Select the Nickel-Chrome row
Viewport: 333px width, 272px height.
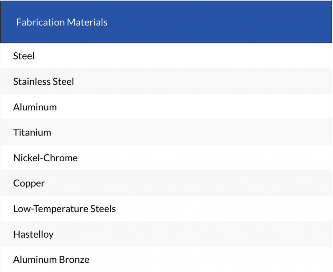[166, 158]
